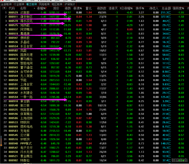This screenshot has width=189, height=164.
Task: Sort by the 涨跌数 column header
Action: pyautogui.click(x=102, y=8)
